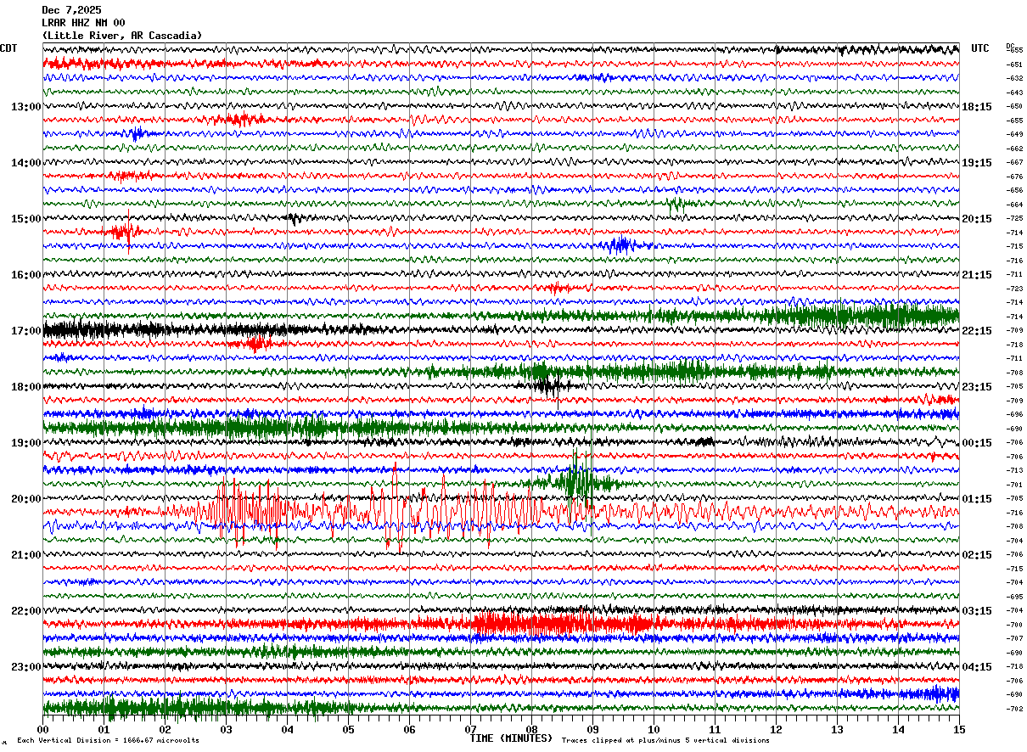Click the date label "Dec 7,2025"
The image size is (1027, 752).
tap(71, 10)
